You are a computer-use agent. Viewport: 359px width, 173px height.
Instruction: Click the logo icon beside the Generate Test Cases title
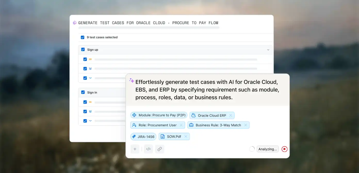[x=75, y=23]
